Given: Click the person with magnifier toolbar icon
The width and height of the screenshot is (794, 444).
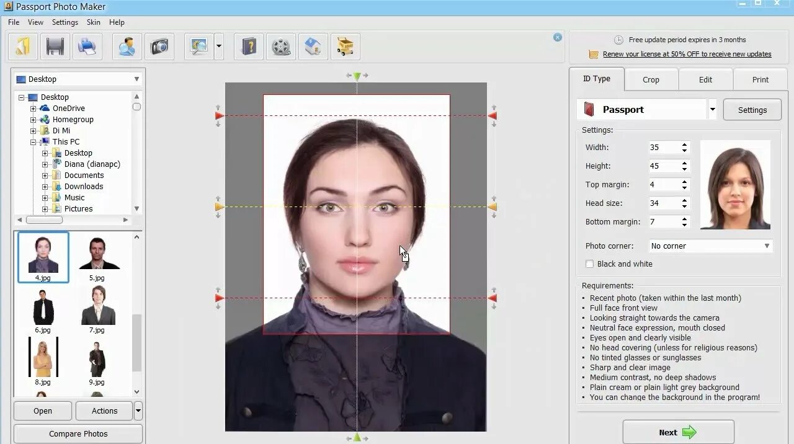Looking at the screenshot, I should [127, 47].
